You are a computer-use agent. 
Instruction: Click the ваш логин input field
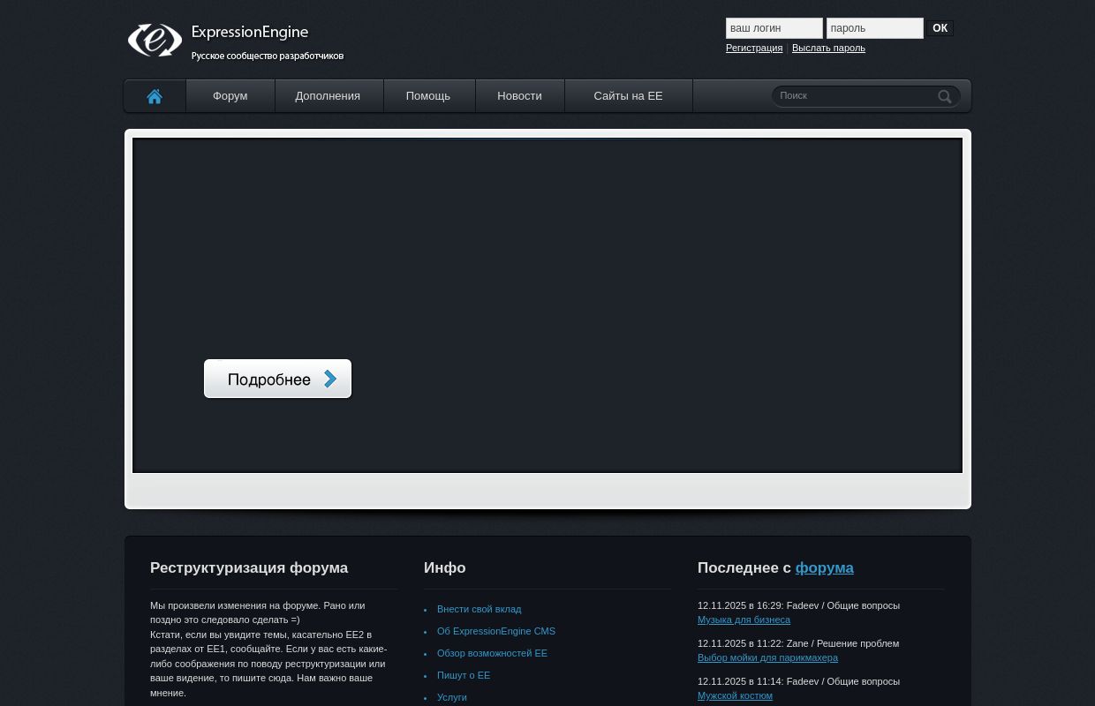tap(774, 28)
